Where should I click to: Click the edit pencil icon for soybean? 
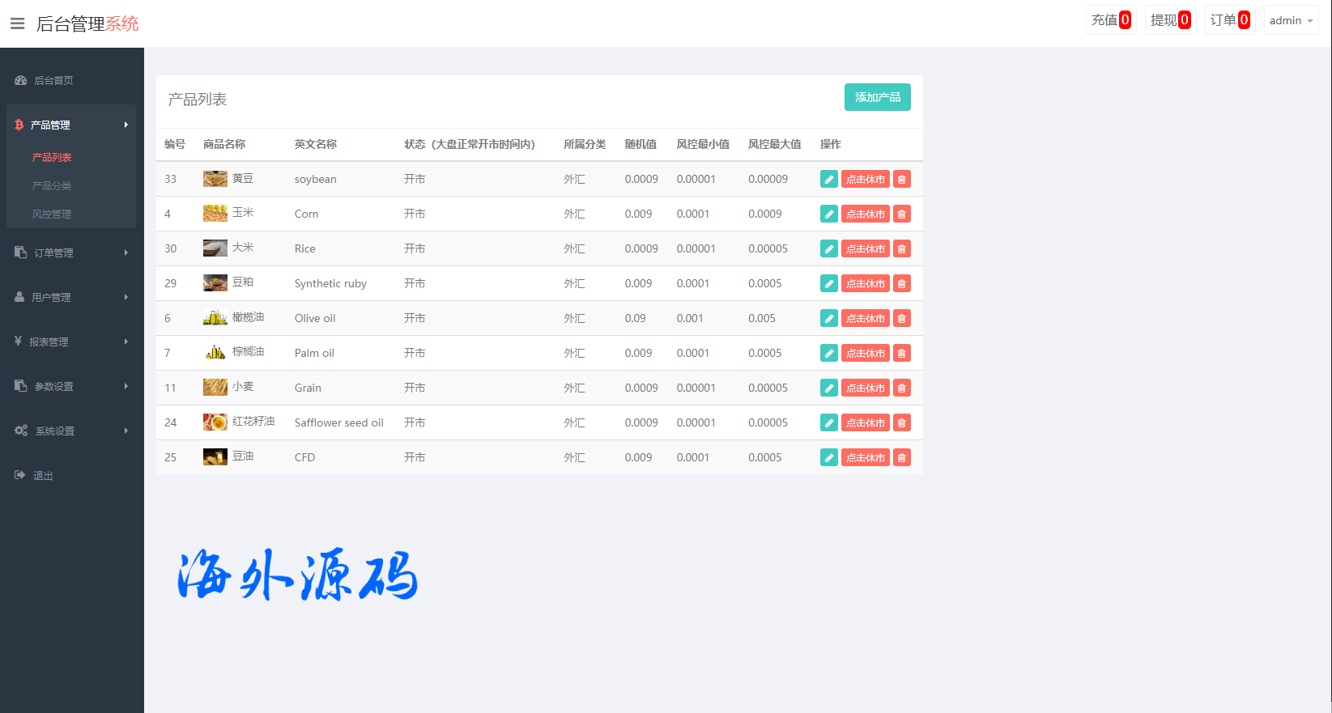[828, 180]
